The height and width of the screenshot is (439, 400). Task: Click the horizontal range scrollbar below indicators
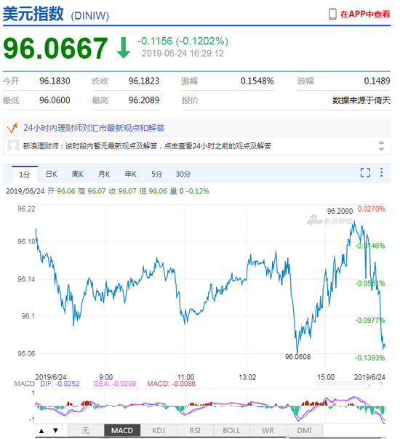click(210, 438)
